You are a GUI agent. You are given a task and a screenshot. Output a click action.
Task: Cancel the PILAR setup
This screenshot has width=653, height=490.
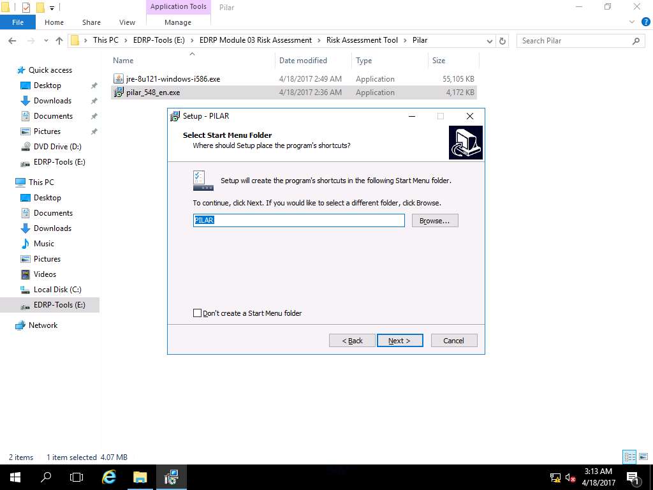click(x=454, y=341)
